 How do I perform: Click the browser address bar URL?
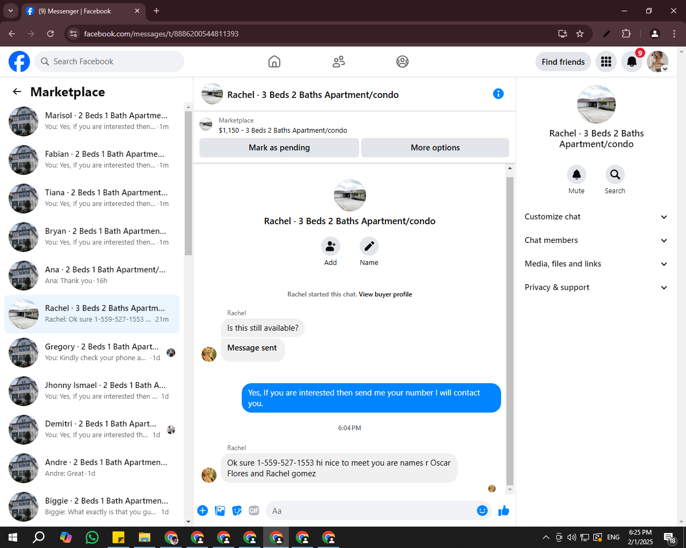tap(161, 34)
